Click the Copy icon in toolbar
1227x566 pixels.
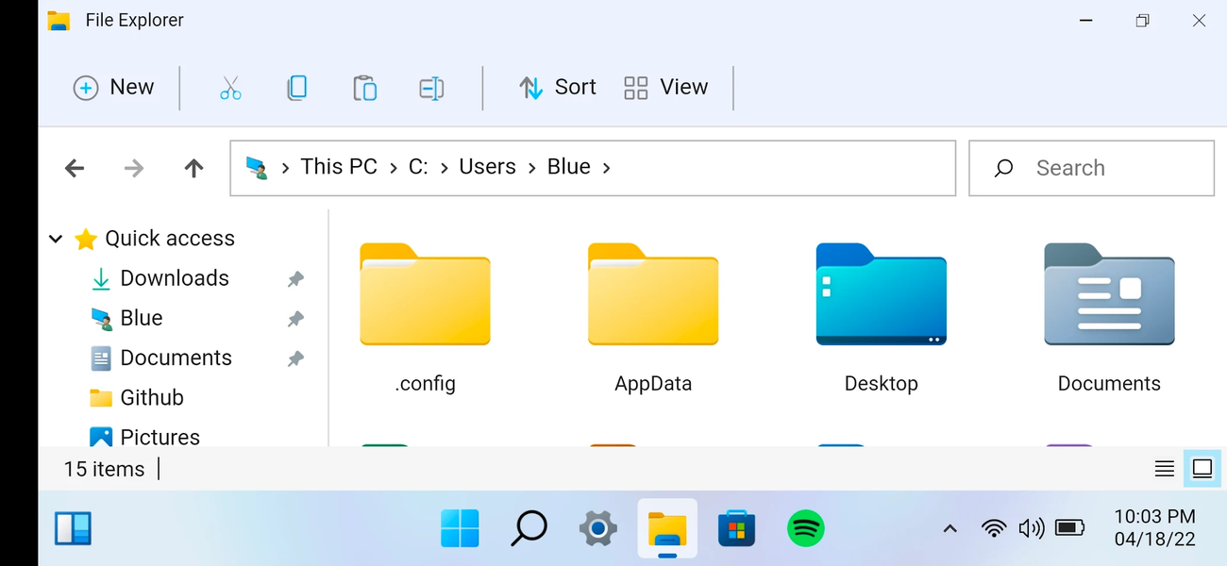point(297,88)
